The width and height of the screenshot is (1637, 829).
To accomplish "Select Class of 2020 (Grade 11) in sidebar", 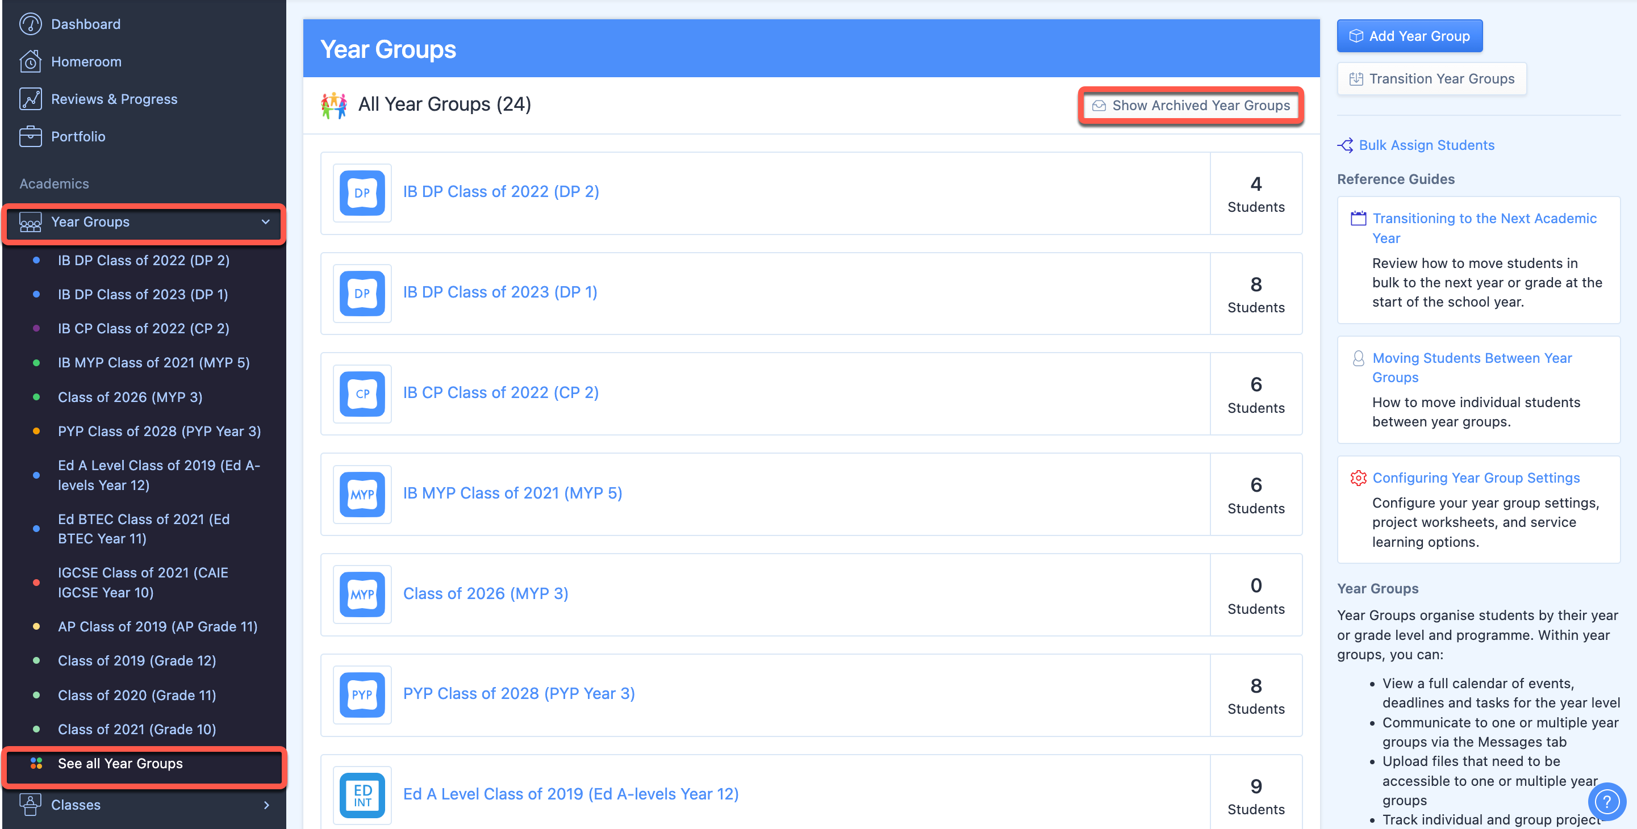I will click(137, 696).
